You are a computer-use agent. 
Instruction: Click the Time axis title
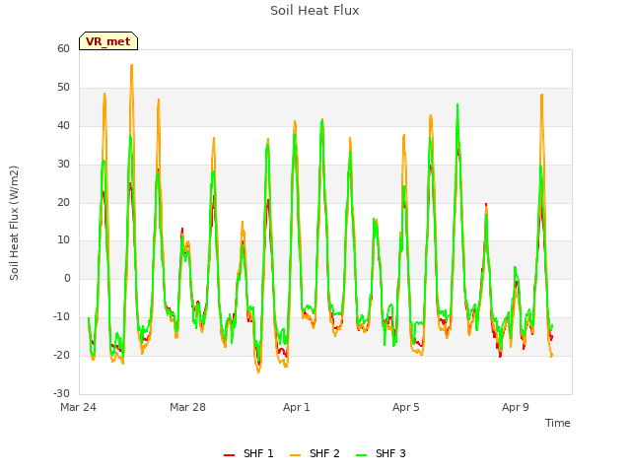click(x=558, y=423)
